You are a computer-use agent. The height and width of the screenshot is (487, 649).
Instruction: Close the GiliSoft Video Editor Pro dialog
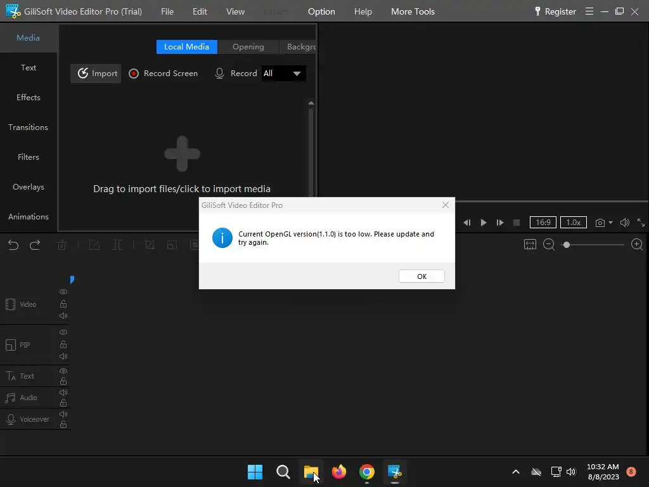[x=446, y=205]
